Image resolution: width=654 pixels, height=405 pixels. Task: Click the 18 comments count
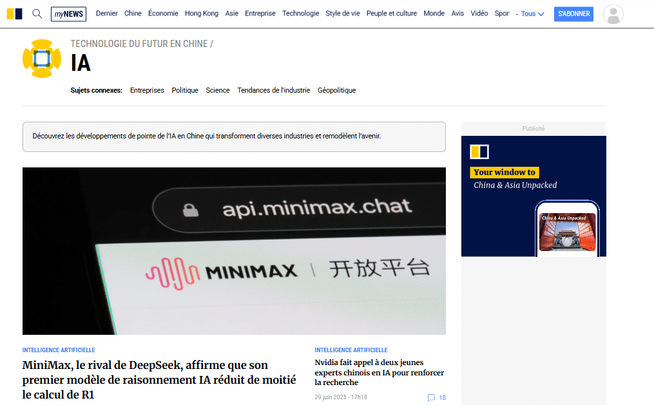click(442, 397)
